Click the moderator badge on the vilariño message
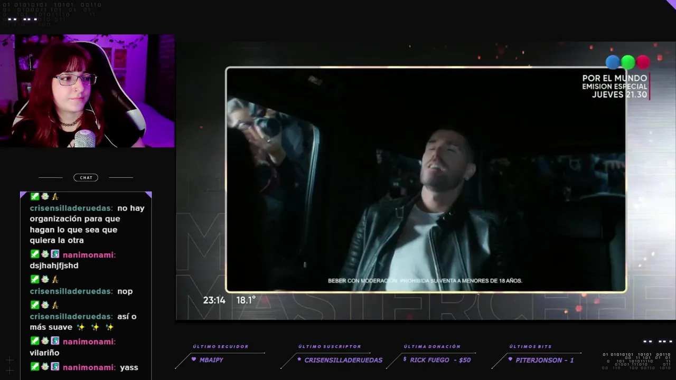The width and height of the screenshot is (676, 380). (34, 340)
